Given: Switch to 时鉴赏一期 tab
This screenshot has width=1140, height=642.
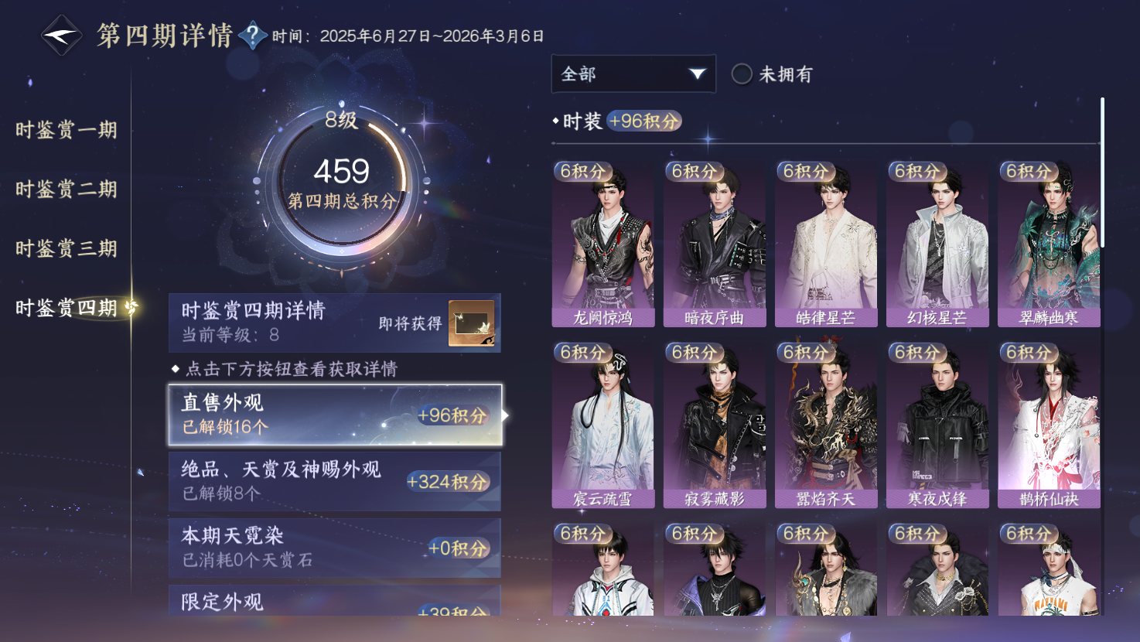Looking at the screenshot, I should [x=67, y=130].
